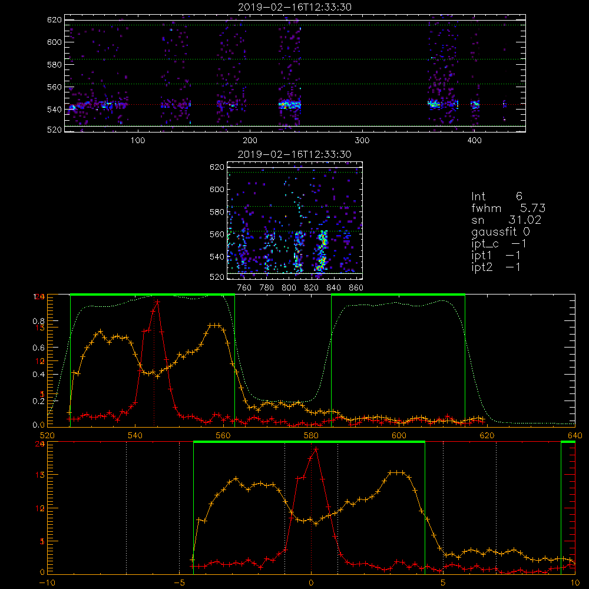Click x-axis label '5' on bottom plot
The image size is (589, 589).
point(444,583)
